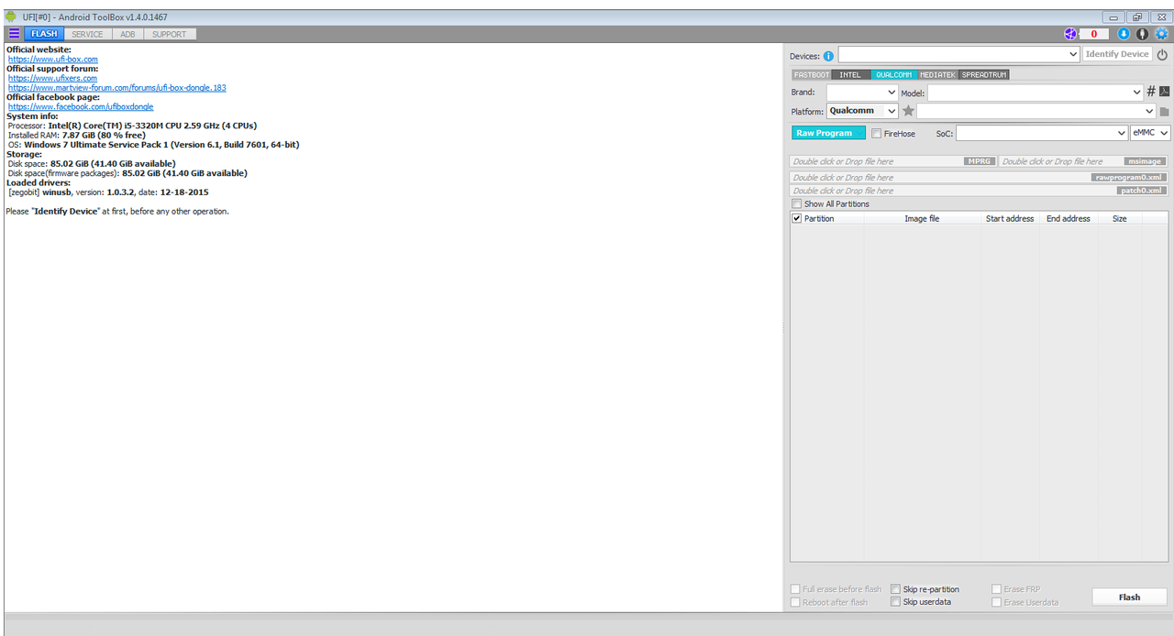Switch to the ADB tab
The height and width of the screenshot is (636, 1174).
pyautogui.click(x=127, y=34)
